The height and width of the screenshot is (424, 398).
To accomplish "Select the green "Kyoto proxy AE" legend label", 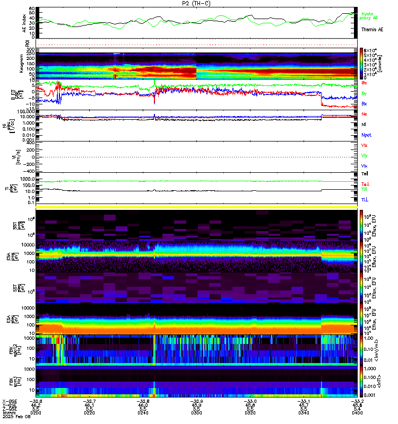I will 368,16.
